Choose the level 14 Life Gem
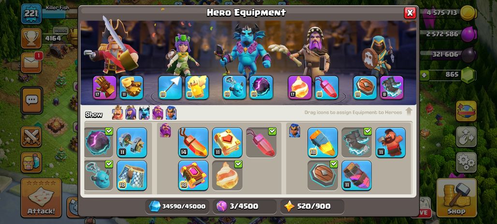Image resolution: width=497 pixels, height=224 pixels. 193,142
